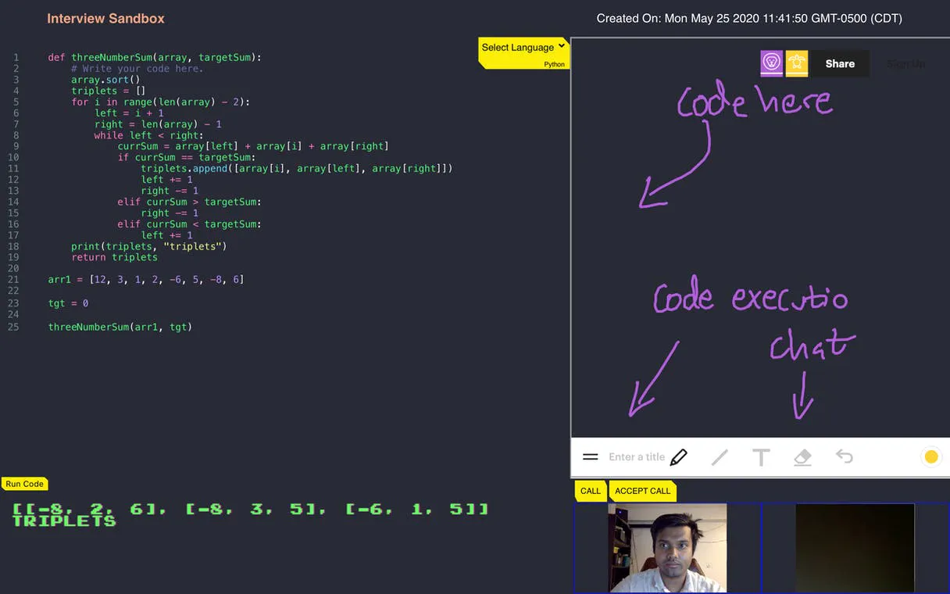
Task: Click the Share button
Action: [x=840, y=64]
